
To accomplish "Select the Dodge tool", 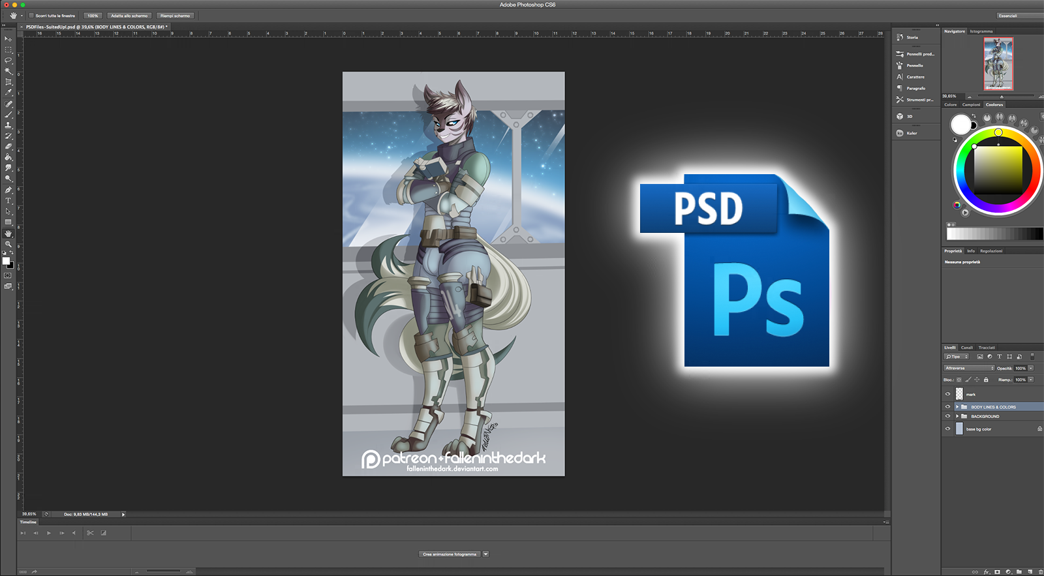I will click(x=8, y=178).
